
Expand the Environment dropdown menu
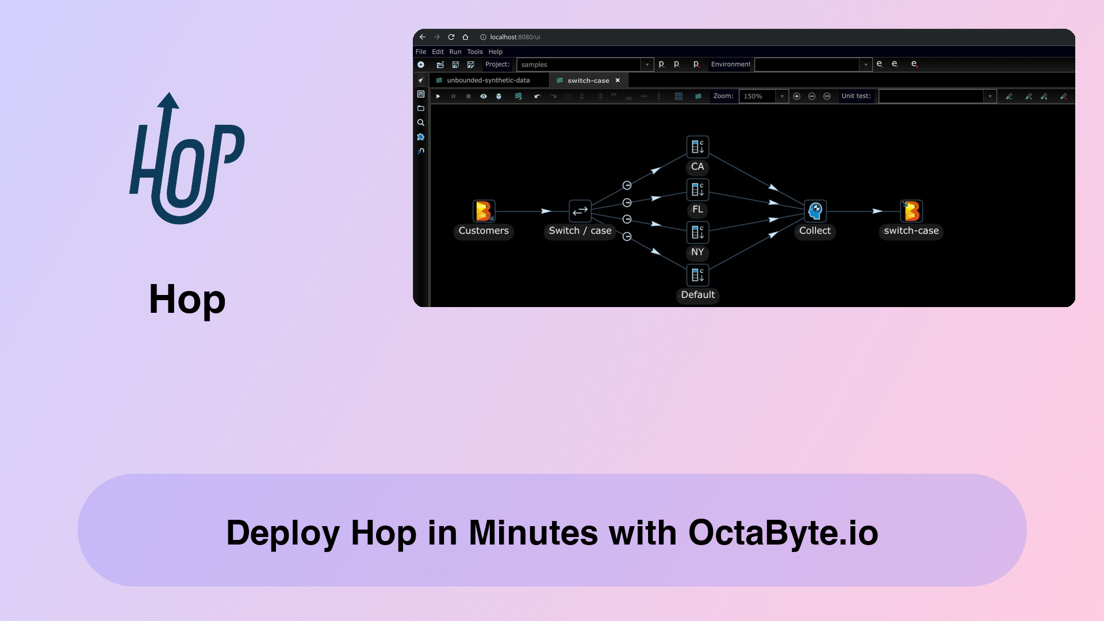(865, 64)
